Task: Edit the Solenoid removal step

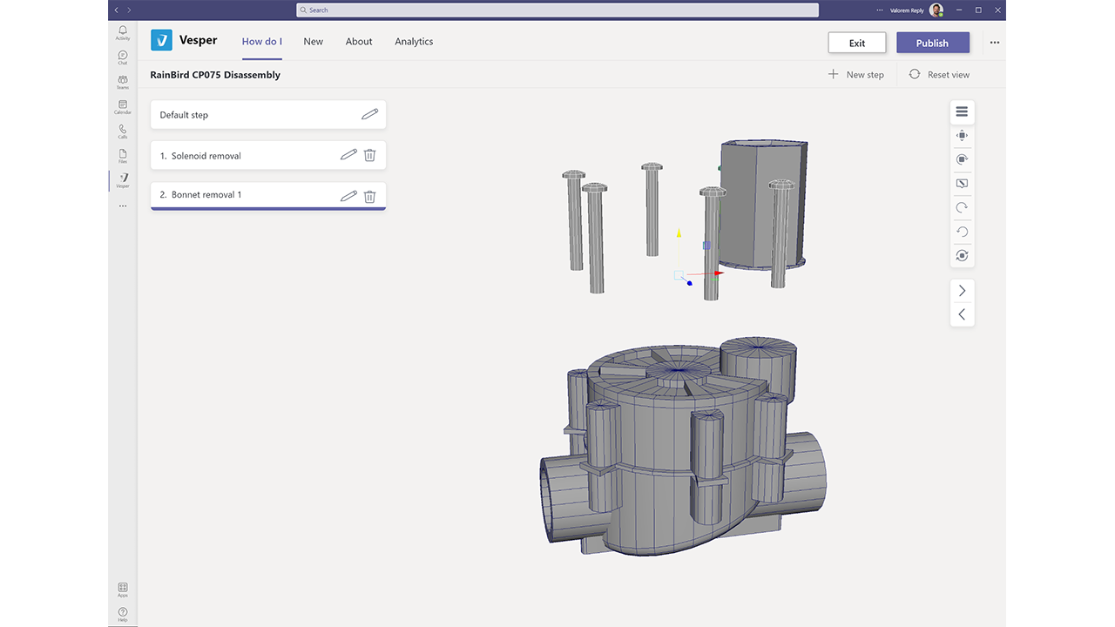Action: click(x=348, y=155)
